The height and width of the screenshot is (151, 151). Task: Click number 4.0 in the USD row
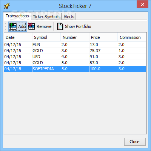click(75, 57)
